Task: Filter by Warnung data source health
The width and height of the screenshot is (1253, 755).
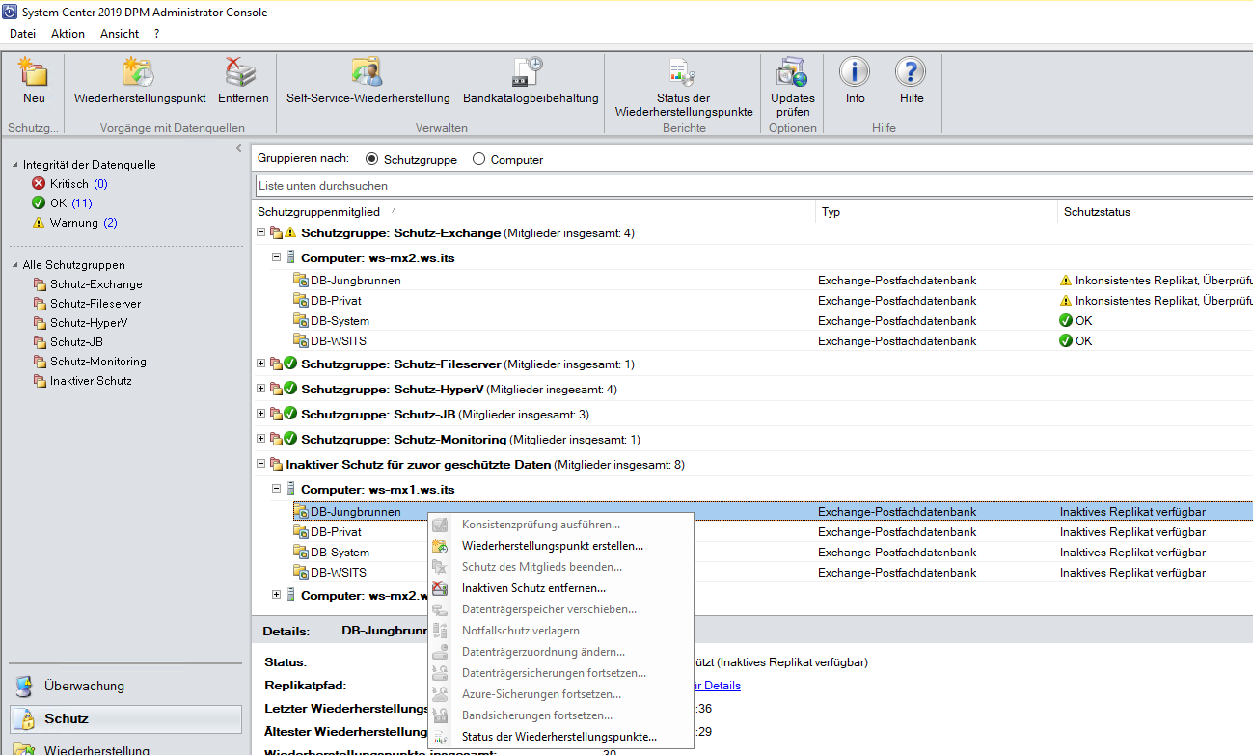Action: click(74, 223)
